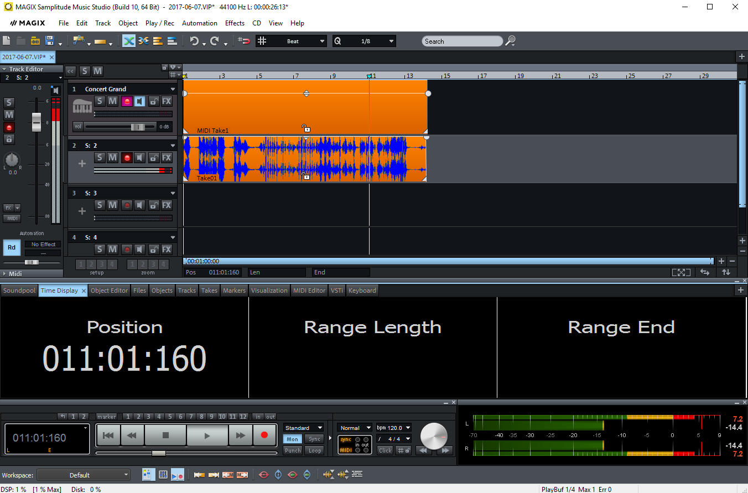Viewport: 748px width, 493px height.
Task: Open the File menu
Action: click(x=64, y=23)
